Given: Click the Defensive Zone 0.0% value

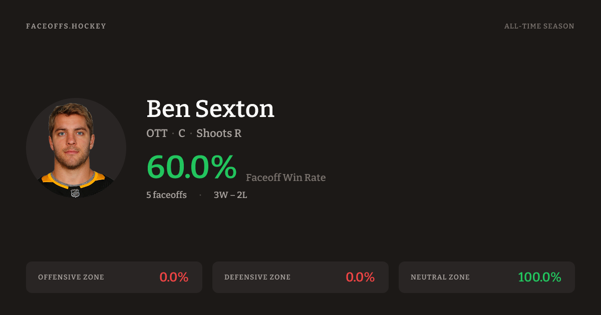Looking at the screenshot, I should [x=360, y=277].
